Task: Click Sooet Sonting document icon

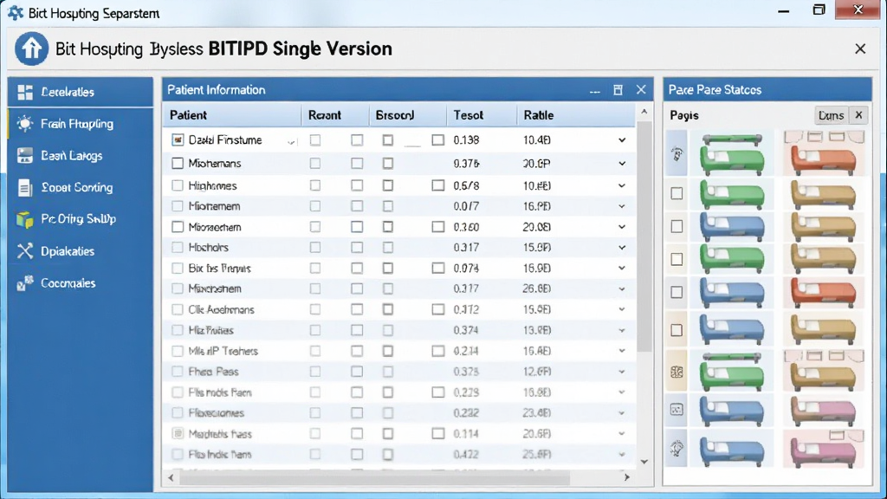Action: [x=25, y=187]
